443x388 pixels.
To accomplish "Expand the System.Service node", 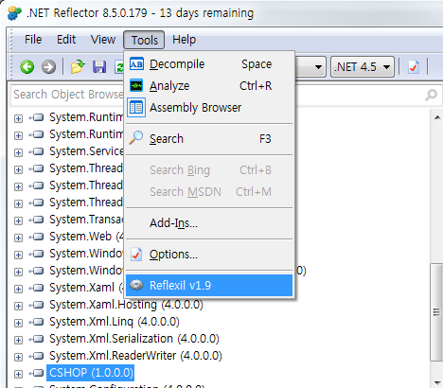I will point(18,152).
